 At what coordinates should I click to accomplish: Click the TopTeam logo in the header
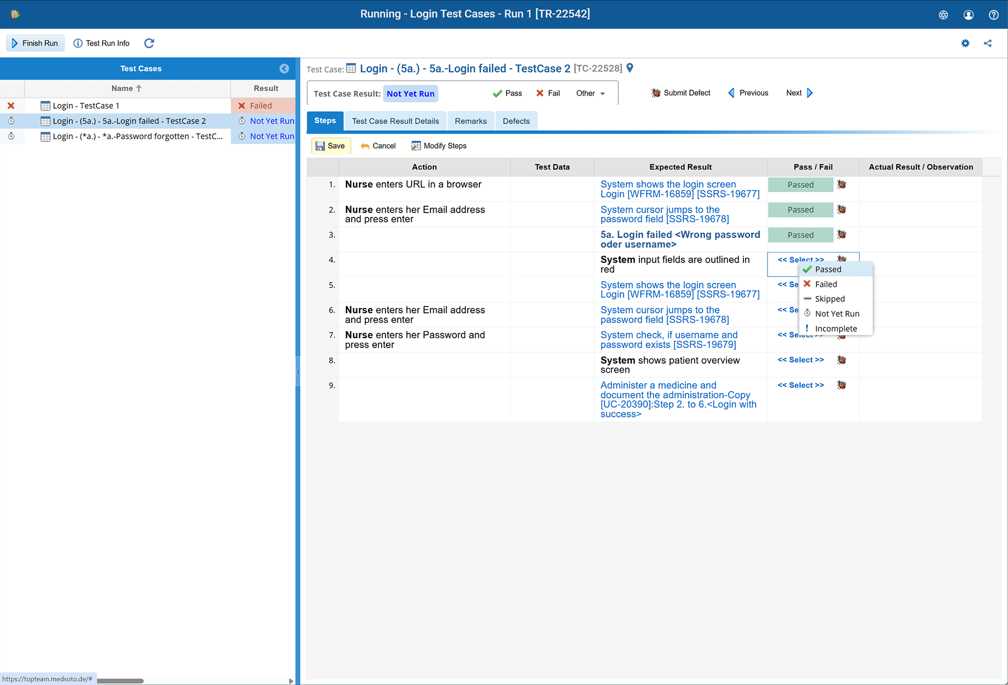(15, 14)
